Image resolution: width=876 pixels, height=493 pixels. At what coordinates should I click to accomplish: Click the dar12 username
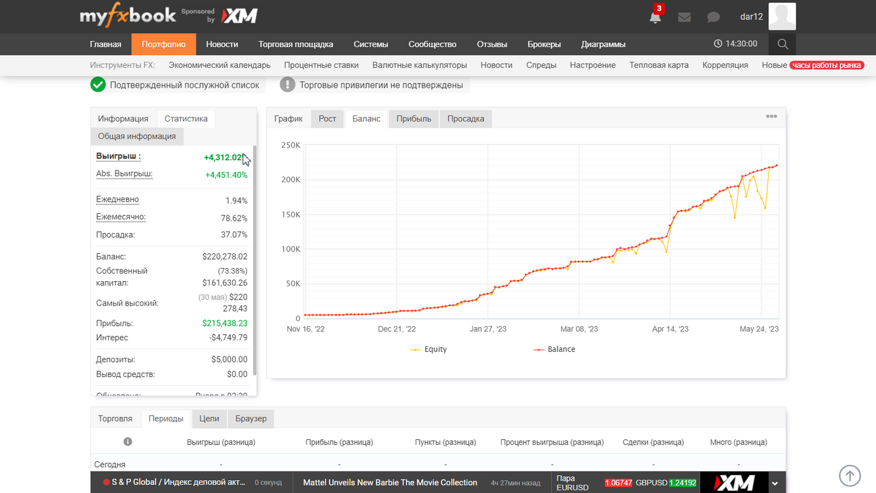[x=752, y=17]
